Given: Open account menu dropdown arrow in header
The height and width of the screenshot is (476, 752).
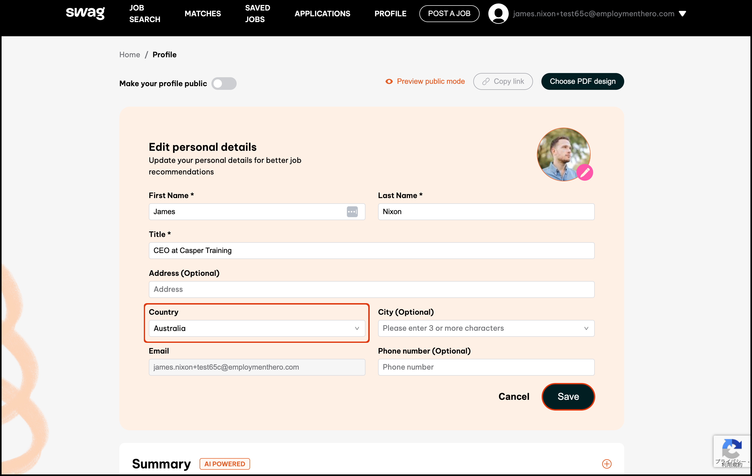Looking at the screenshot, I should 682,14.
